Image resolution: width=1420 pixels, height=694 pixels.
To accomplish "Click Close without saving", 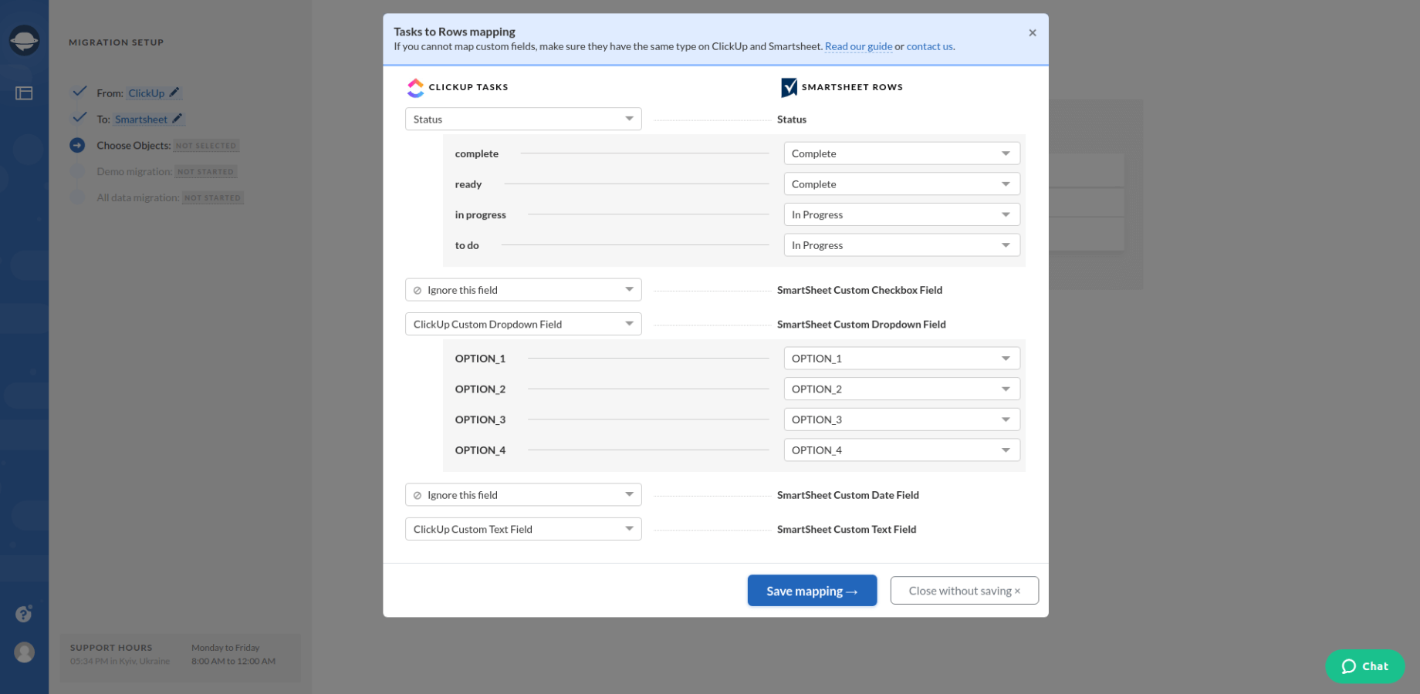I will point(964,591).
